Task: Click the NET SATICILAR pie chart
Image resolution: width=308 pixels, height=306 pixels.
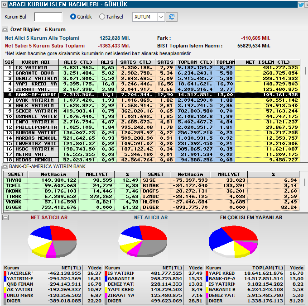Action: click(x=52, y=242)
